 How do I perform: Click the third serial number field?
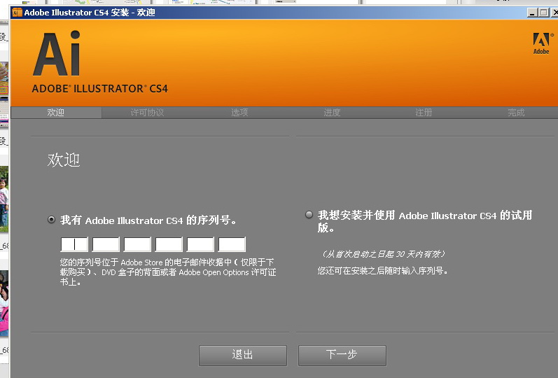pyautogui.click(x=137, y=244)
